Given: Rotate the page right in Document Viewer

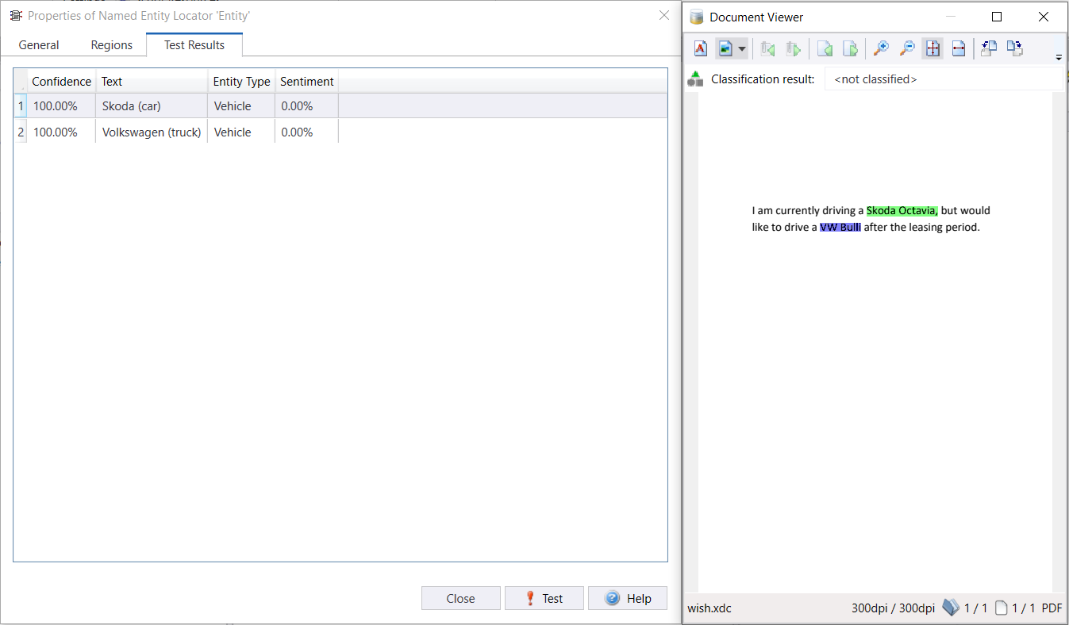Looking at the screenshot, I should pyautogui.click(x=1014, y=49).
